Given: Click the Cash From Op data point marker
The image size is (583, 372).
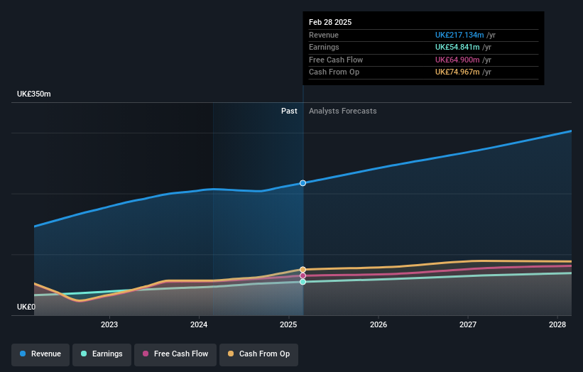Looking at the screenshot, I should [303, 270].
